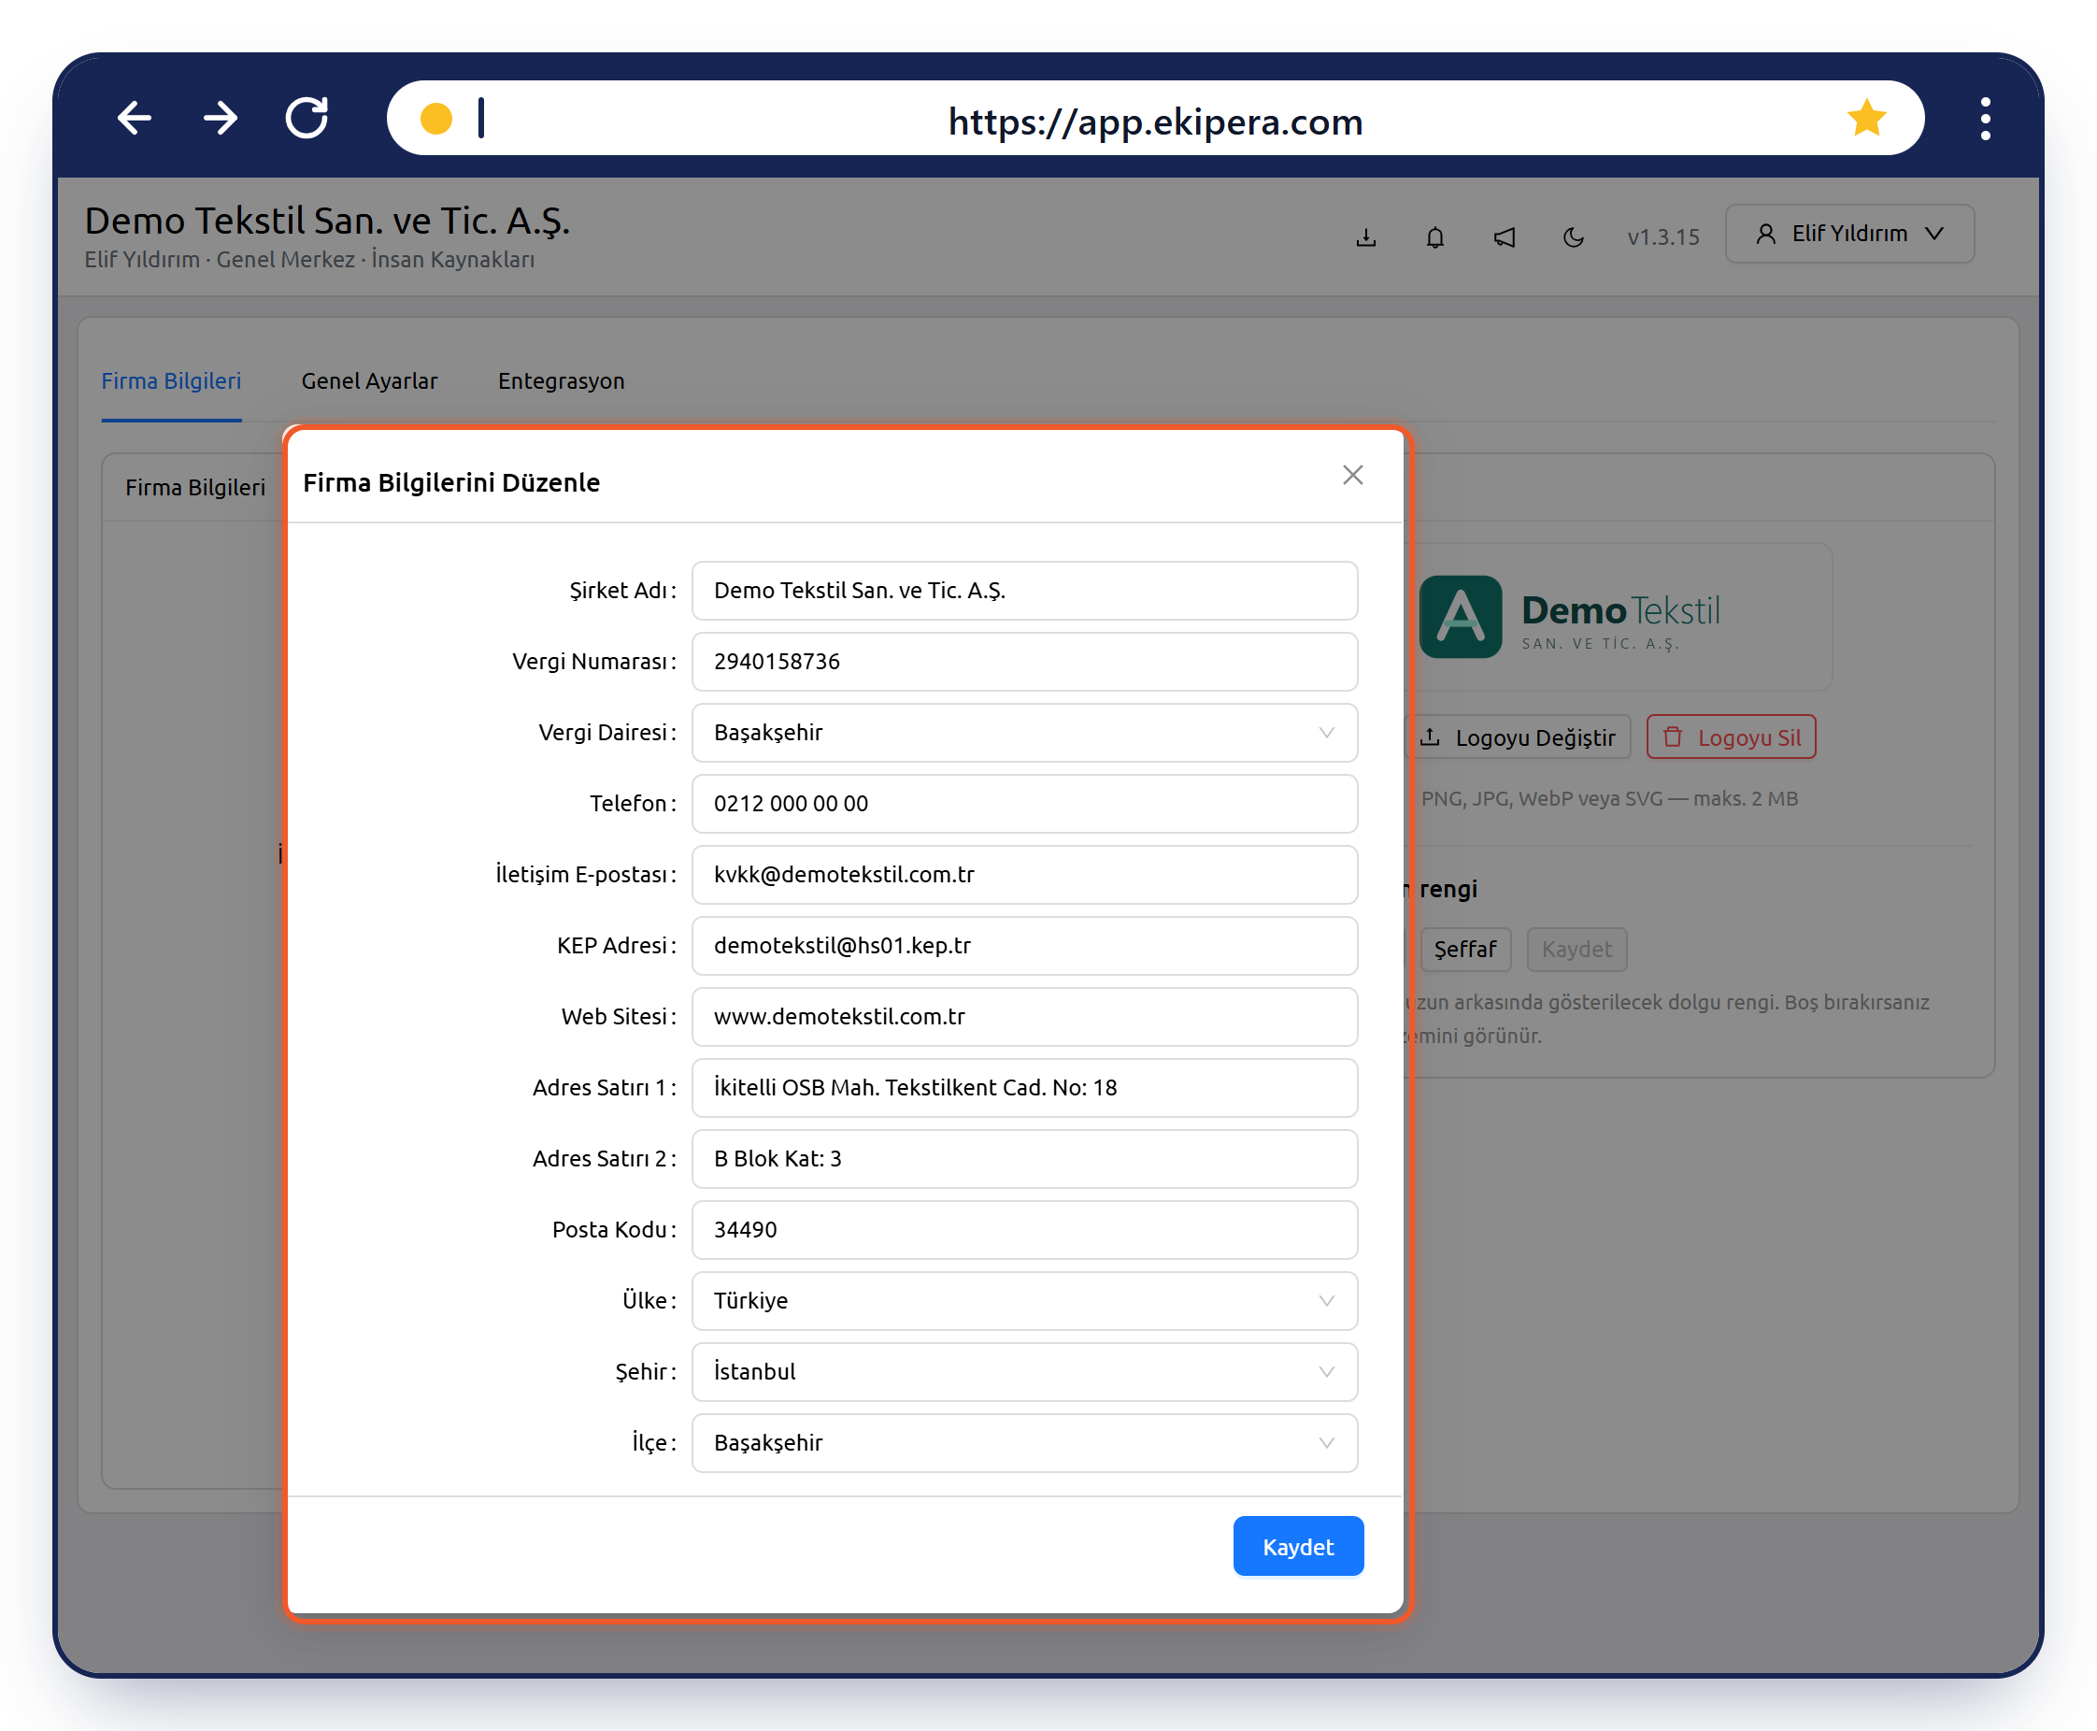2097x1731 pixels.
Task: Click the download icon in the header
Action: [1365, 237]
